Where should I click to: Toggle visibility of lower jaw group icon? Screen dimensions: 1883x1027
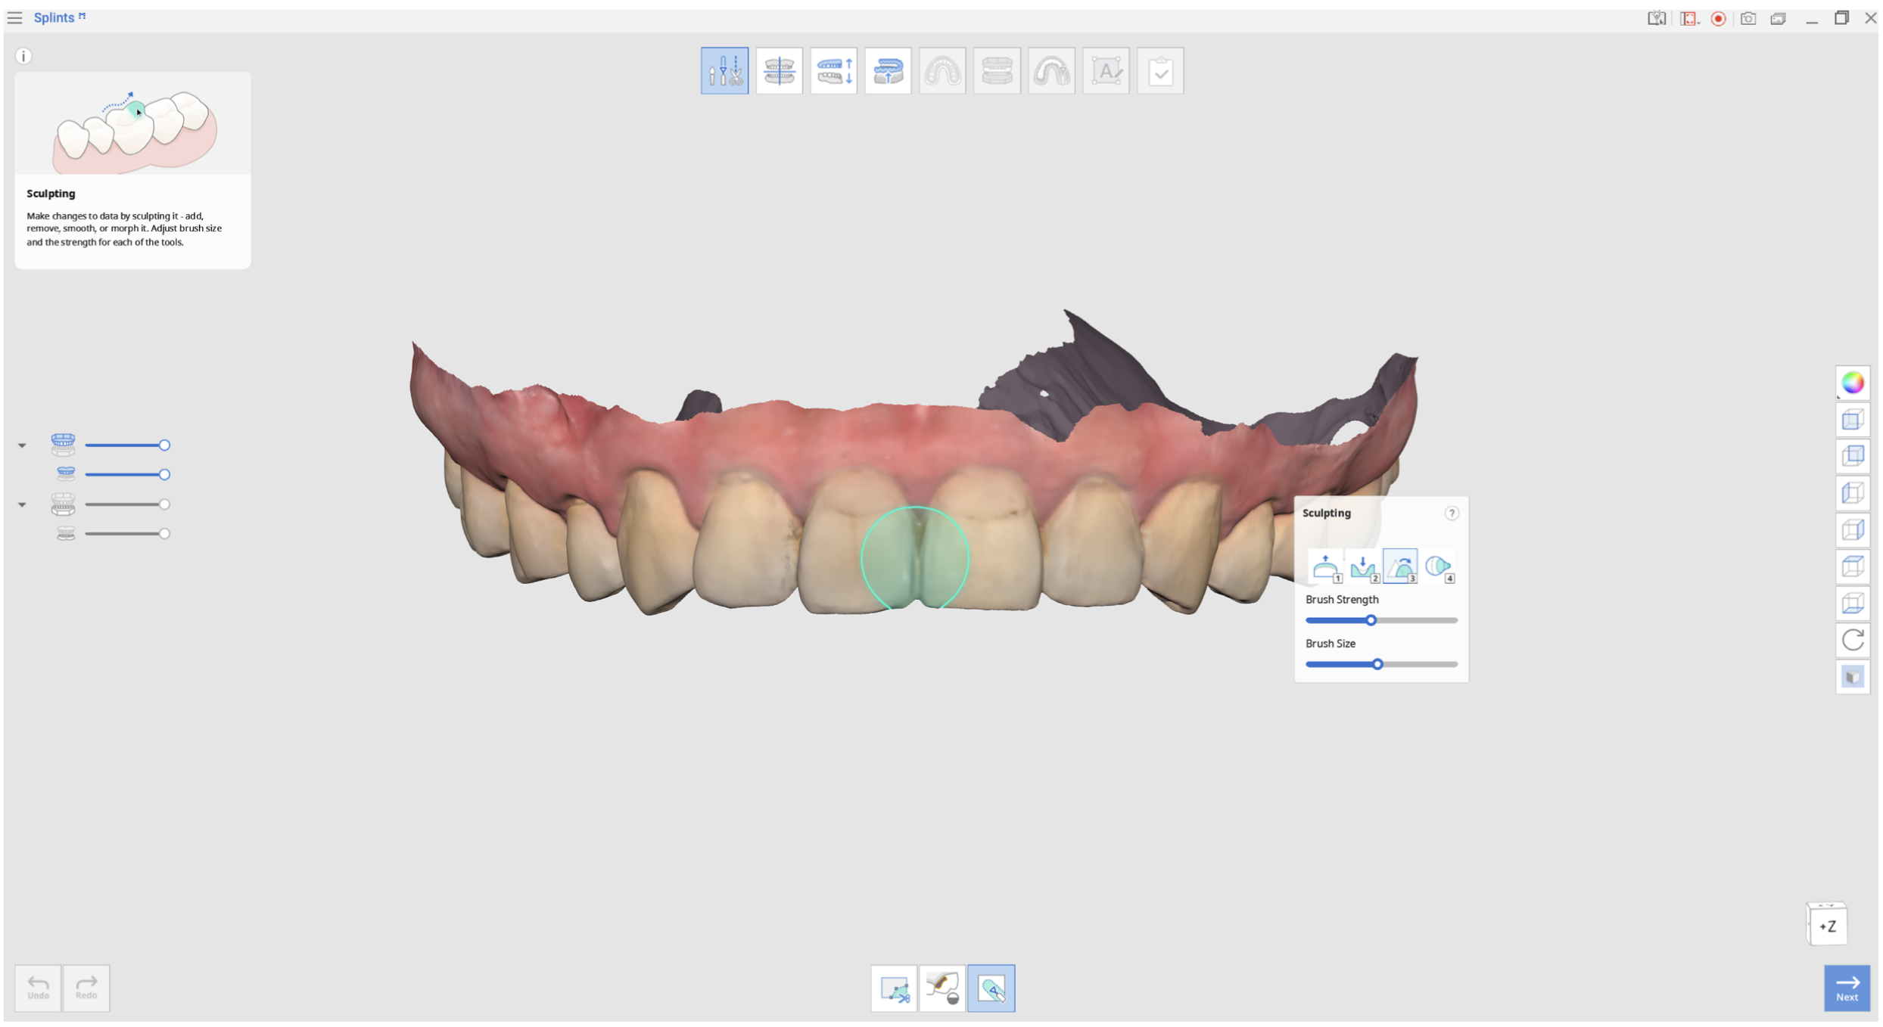63,504
